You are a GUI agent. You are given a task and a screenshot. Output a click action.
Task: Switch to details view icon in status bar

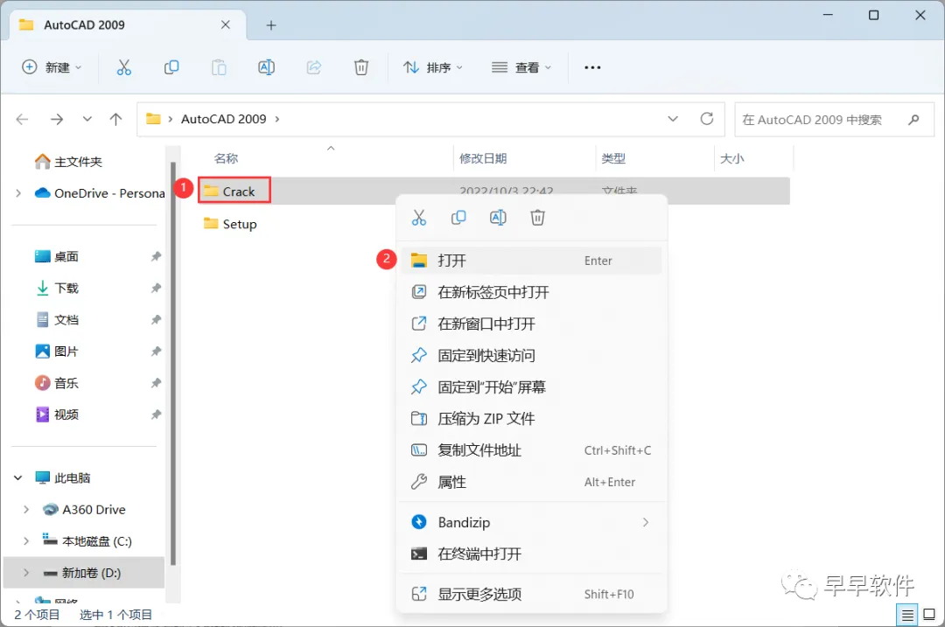(x=907, y=615)
